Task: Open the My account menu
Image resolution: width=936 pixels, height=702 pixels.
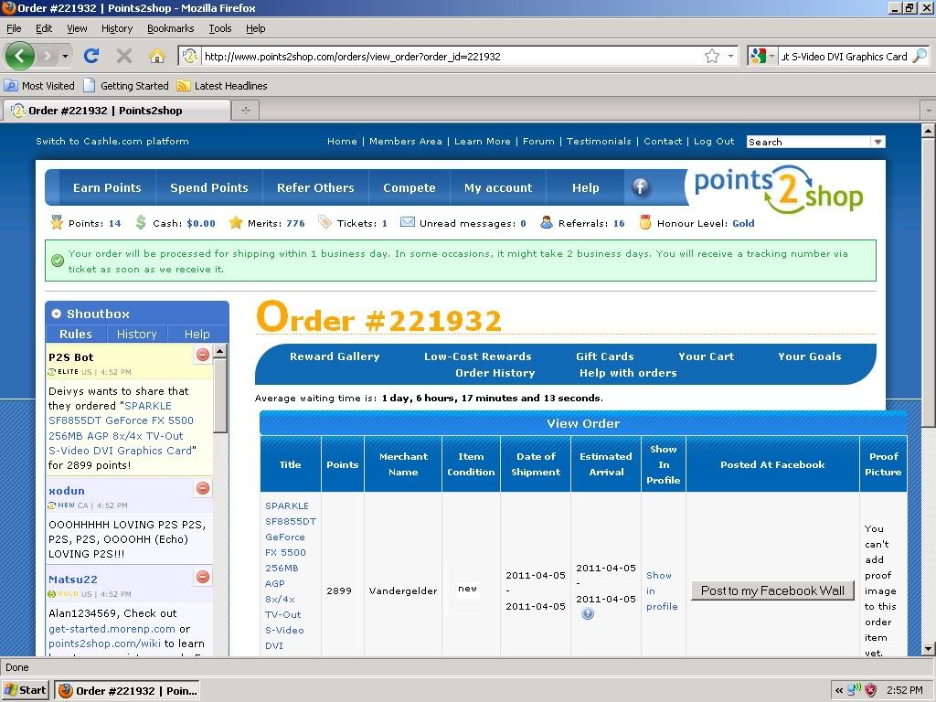Action: (x=498, y=187)
